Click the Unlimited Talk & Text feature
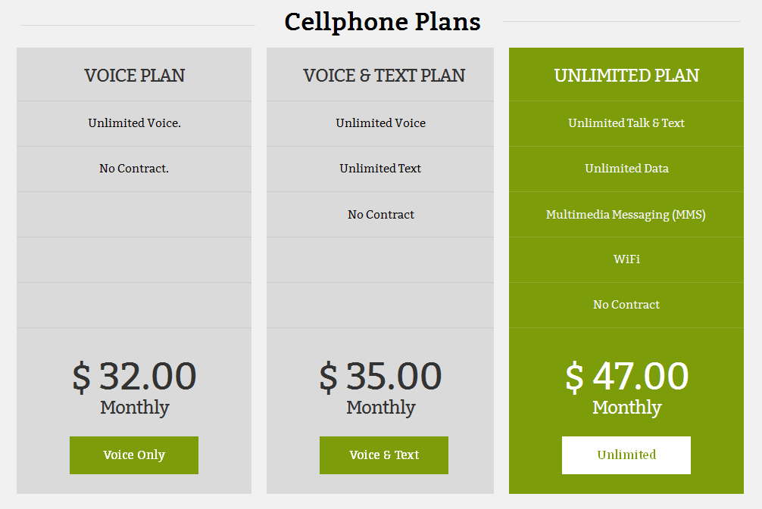Viewport: 762px width, 509px height. pos(626,123)
